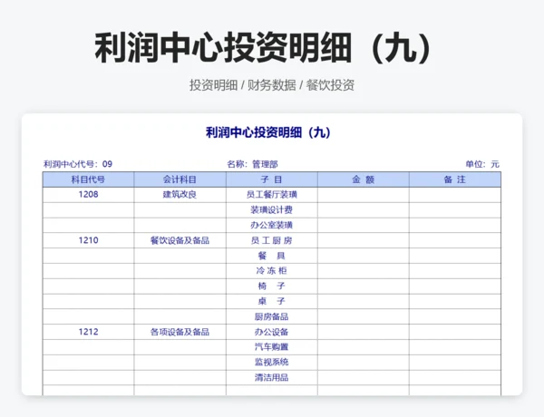
Task: Select the cell with code 1212
Action: 88,332
